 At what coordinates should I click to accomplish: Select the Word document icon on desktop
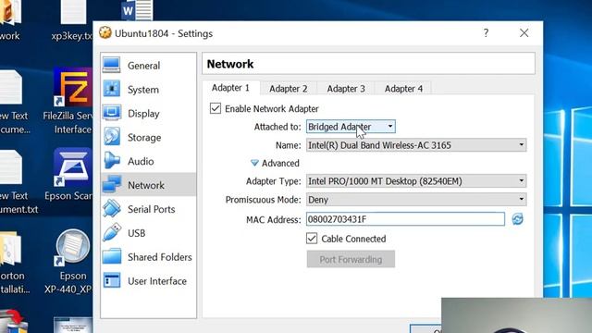click(137, 10)
